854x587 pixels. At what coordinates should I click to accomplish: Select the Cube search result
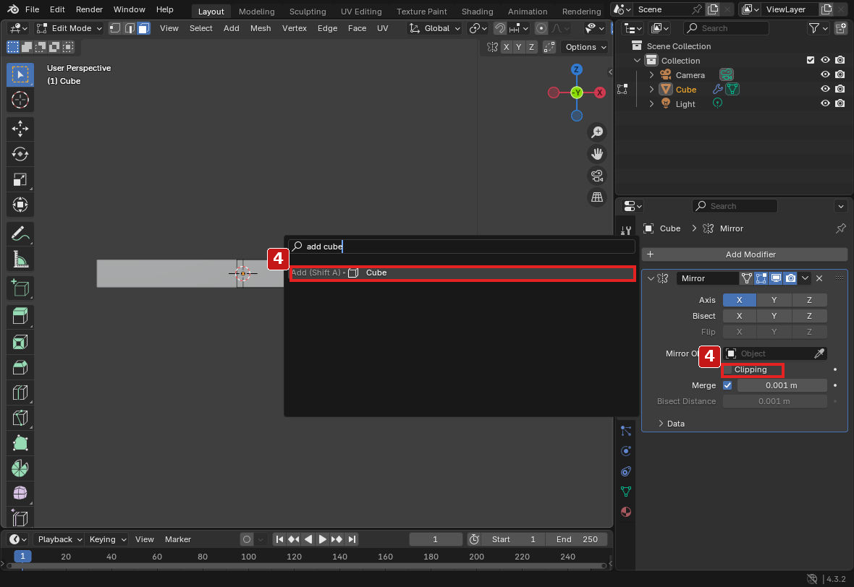(x=462, y=273)
